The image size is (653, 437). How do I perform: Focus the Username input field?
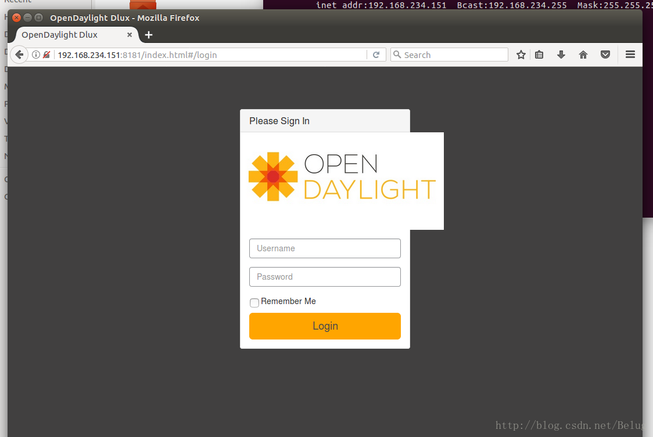[x=325, y=248]
